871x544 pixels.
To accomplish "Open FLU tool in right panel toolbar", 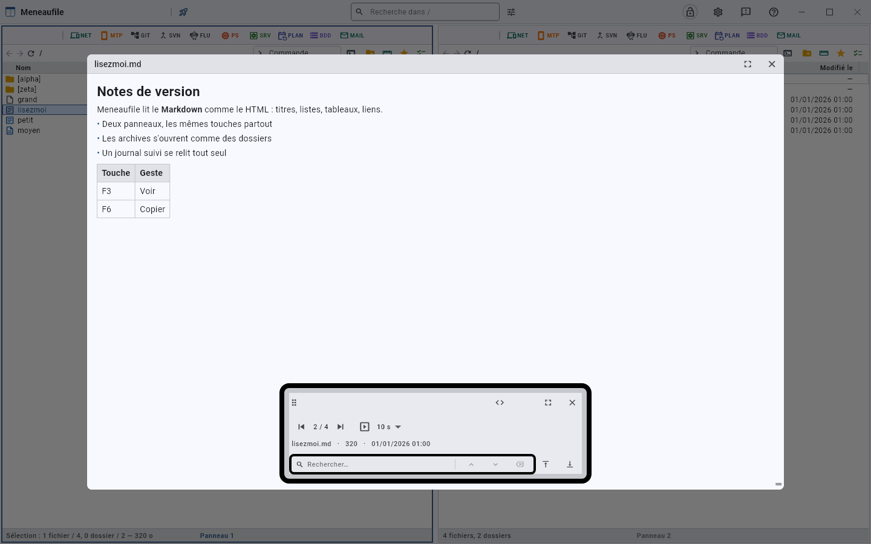I will (x=637, y=36).
